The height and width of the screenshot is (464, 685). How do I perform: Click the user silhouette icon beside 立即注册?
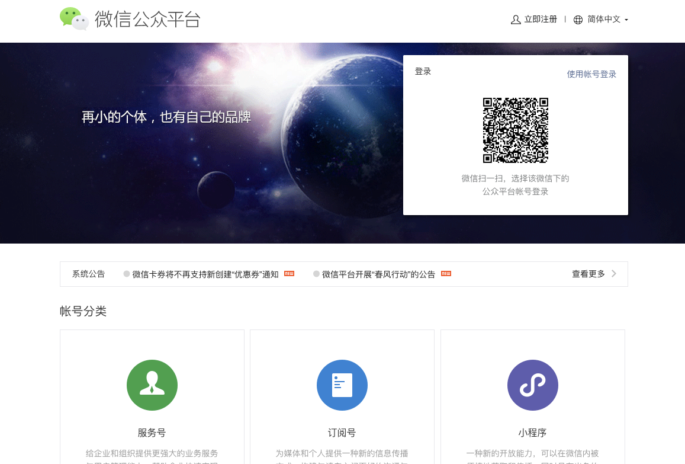516,20
